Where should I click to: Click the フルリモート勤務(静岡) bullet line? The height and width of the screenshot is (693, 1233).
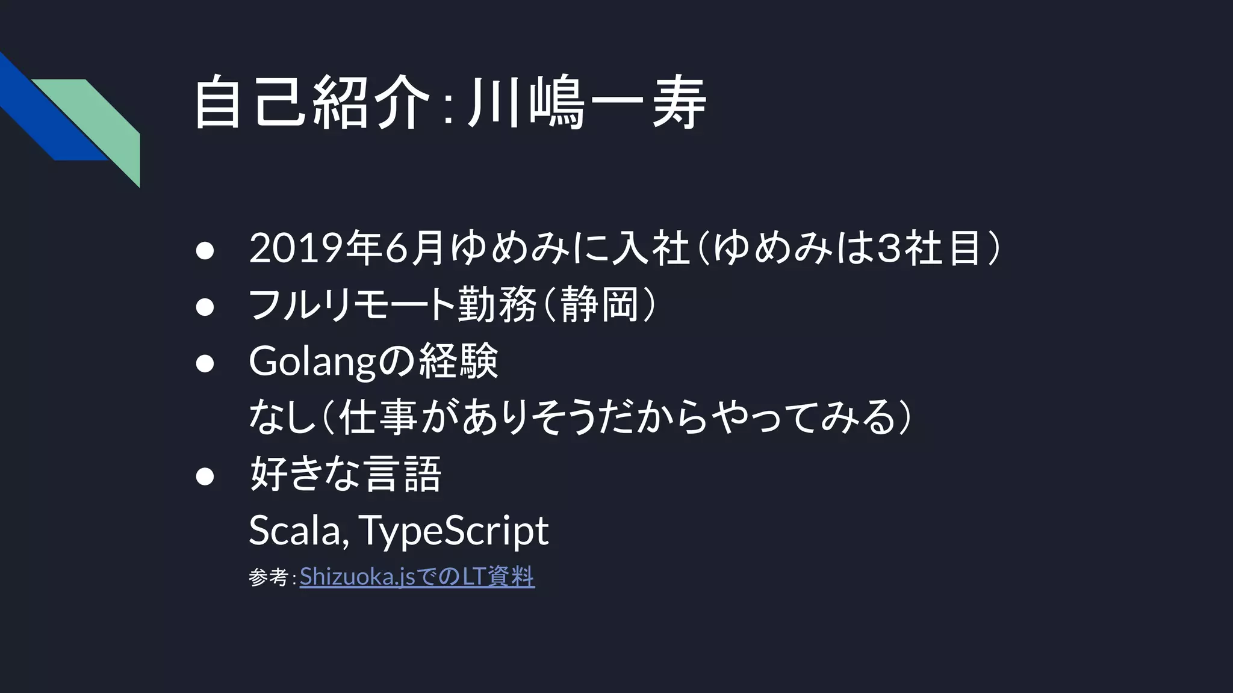click(x=453, y=304)
